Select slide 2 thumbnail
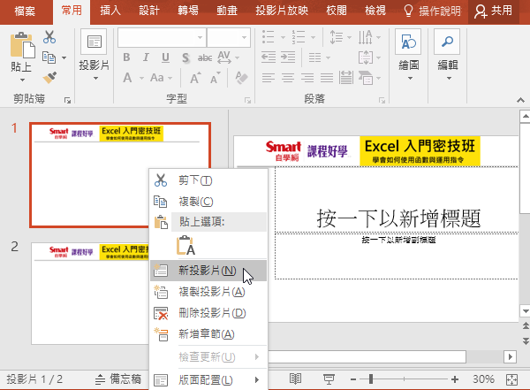Image resolution: width=530 pixels, height=390 pixels. [90, 294]
